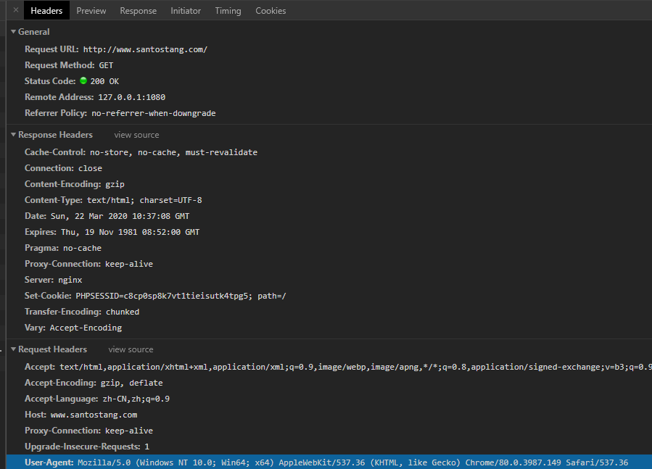Click the Host header value
Screen dimensions: 652x469
[94, 415]
